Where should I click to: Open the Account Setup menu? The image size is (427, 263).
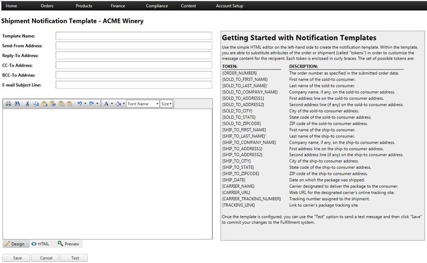point(229,6)
